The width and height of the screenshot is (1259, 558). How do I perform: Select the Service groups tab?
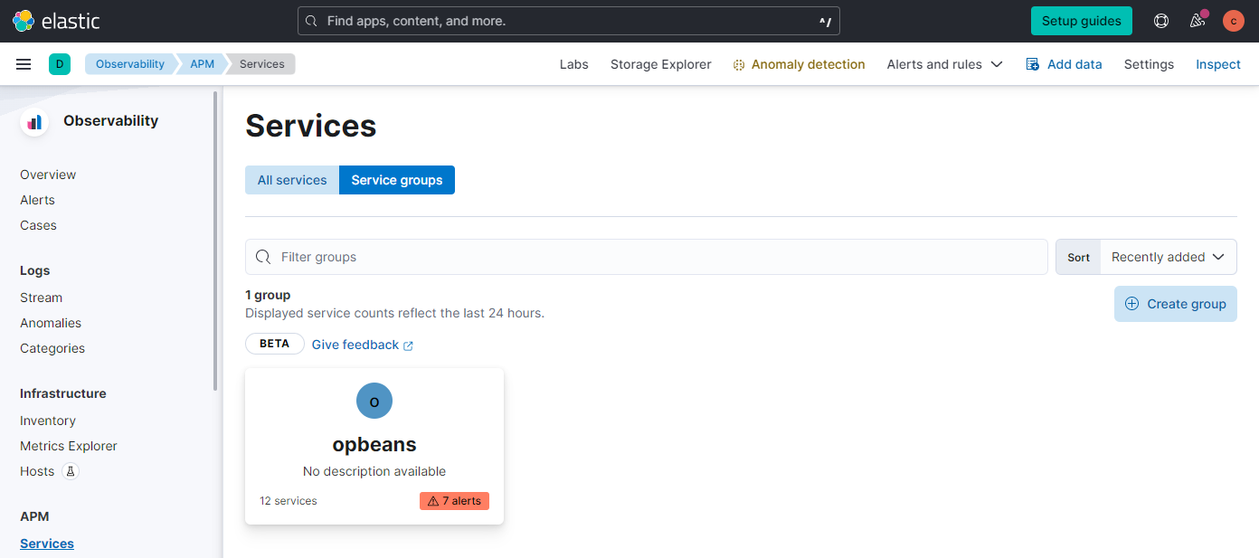(397, 180)
